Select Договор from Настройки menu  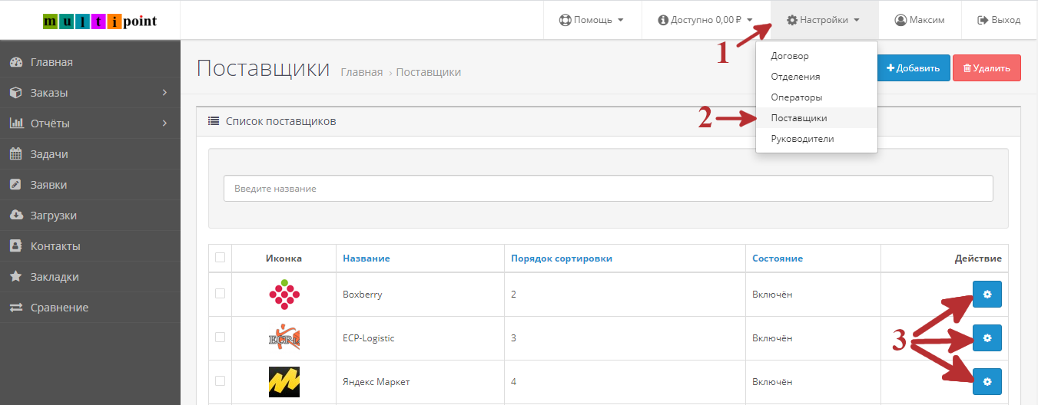(816, 56)
